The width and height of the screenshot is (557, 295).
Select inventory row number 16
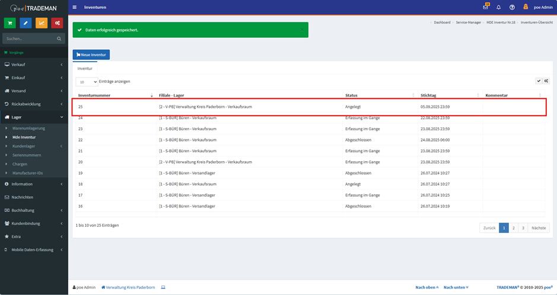(310, 206)
